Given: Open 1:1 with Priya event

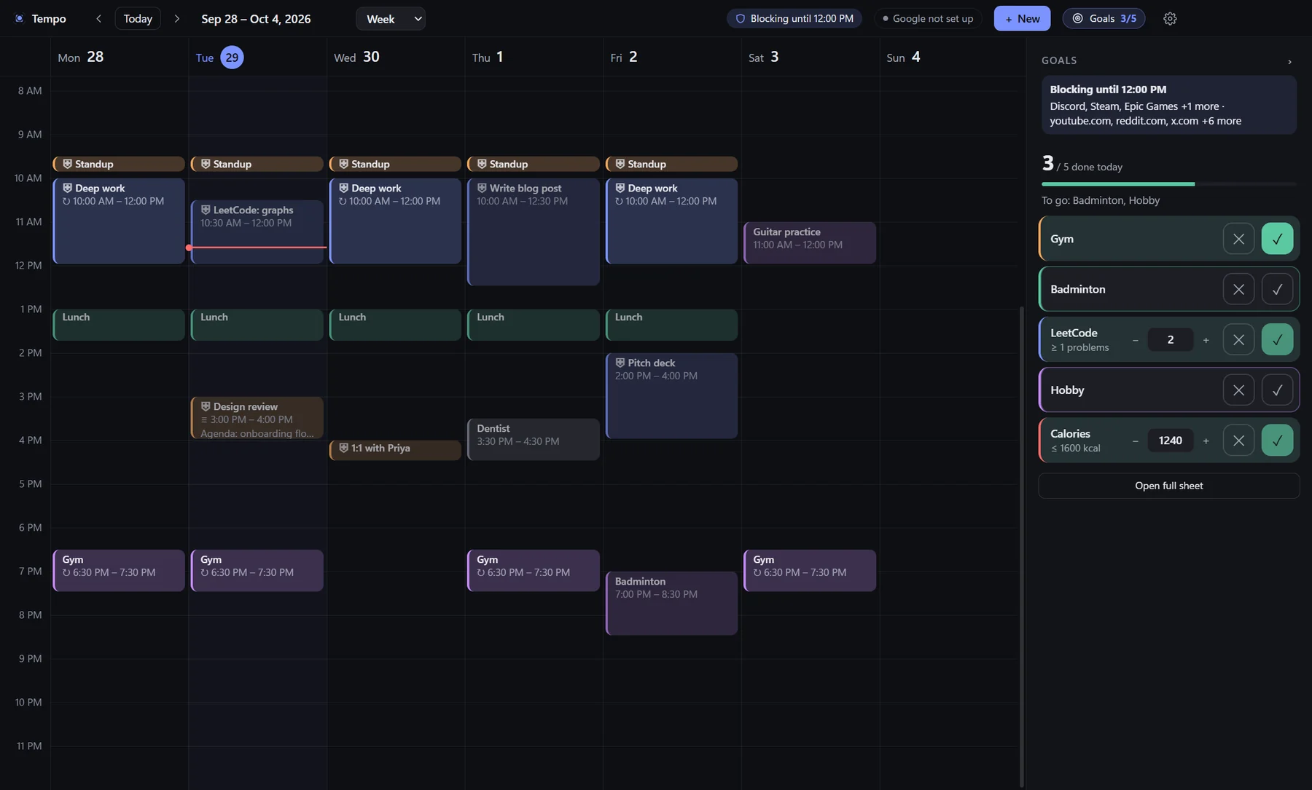Looking at the screenshot, I should [395, 450].
